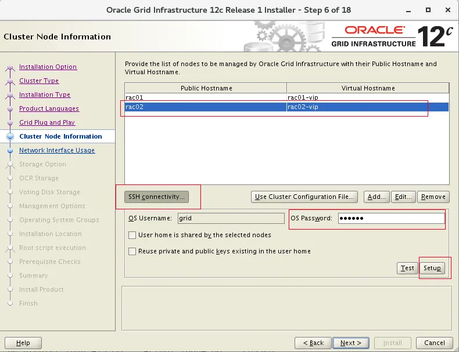
Task: Click the rac02-vip virtual hostname cell
Action: [x=368, y=107]
